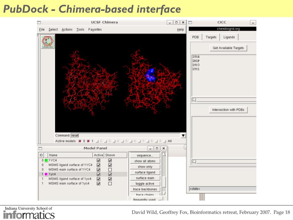Open the Actions menu
This screenshot has height=220, width=293.
point(67,30)
